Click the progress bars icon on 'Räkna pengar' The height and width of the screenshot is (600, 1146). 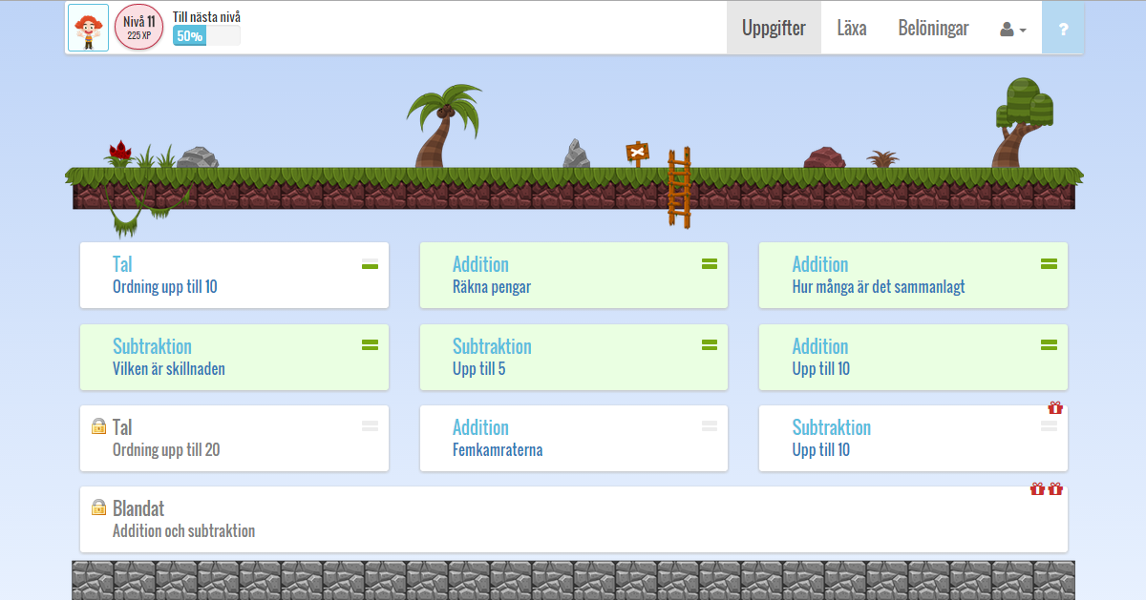[710, 264]
